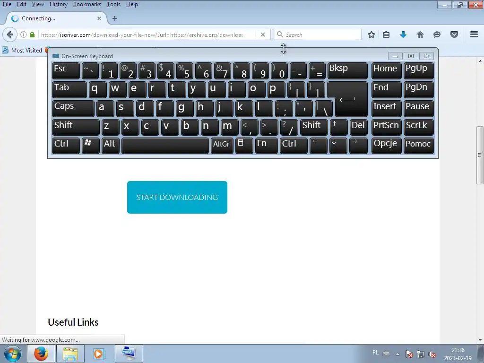The width and height of the screenshot is (484, 363).
Task: Toggle the right Ctrl key on keyboard
Action: tap(294, 146)
